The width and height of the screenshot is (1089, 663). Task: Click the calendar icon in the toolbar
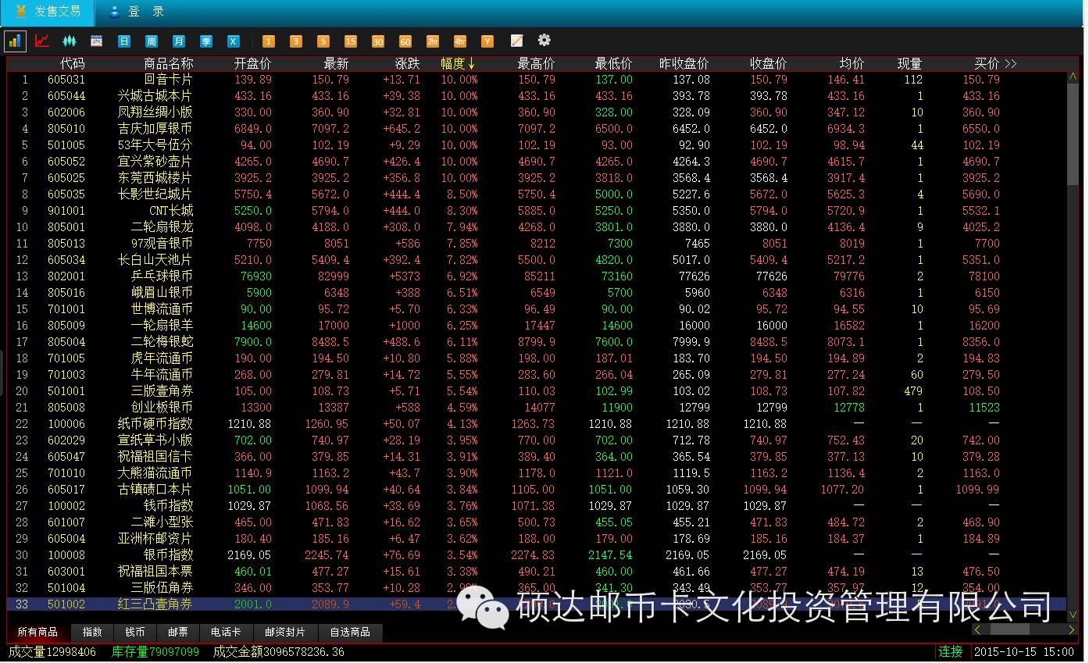pos(97,41)
